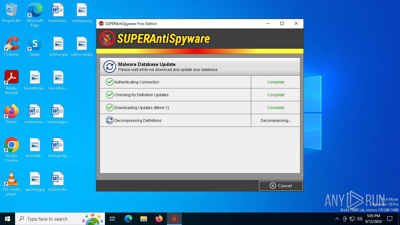The height and width of the screenshot is (225, 400).
Task: Select the basketlarge image file on desktop
Action: pyautogui.click(x=35, y=81)
